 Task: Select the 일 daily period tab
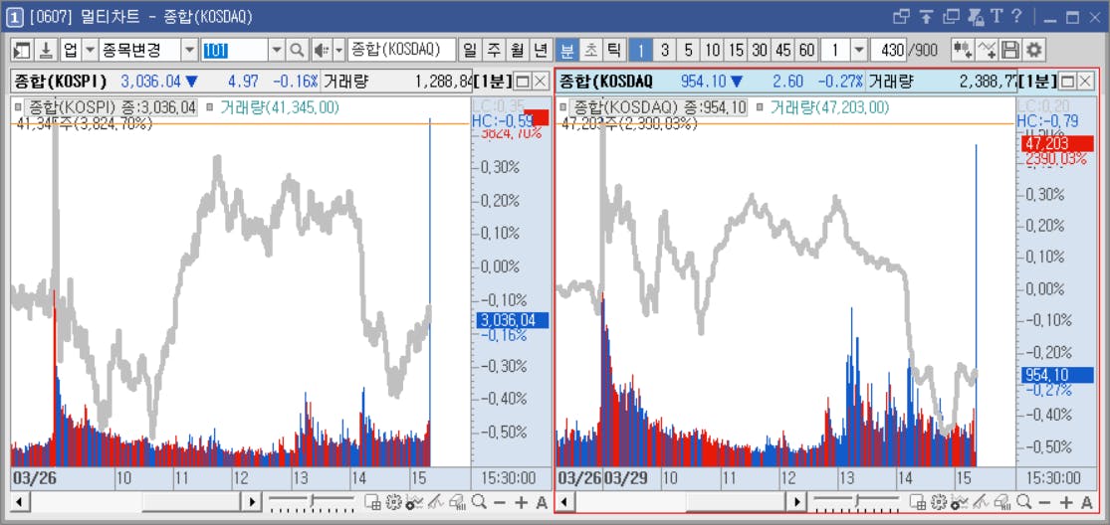[x=469, y=50]
